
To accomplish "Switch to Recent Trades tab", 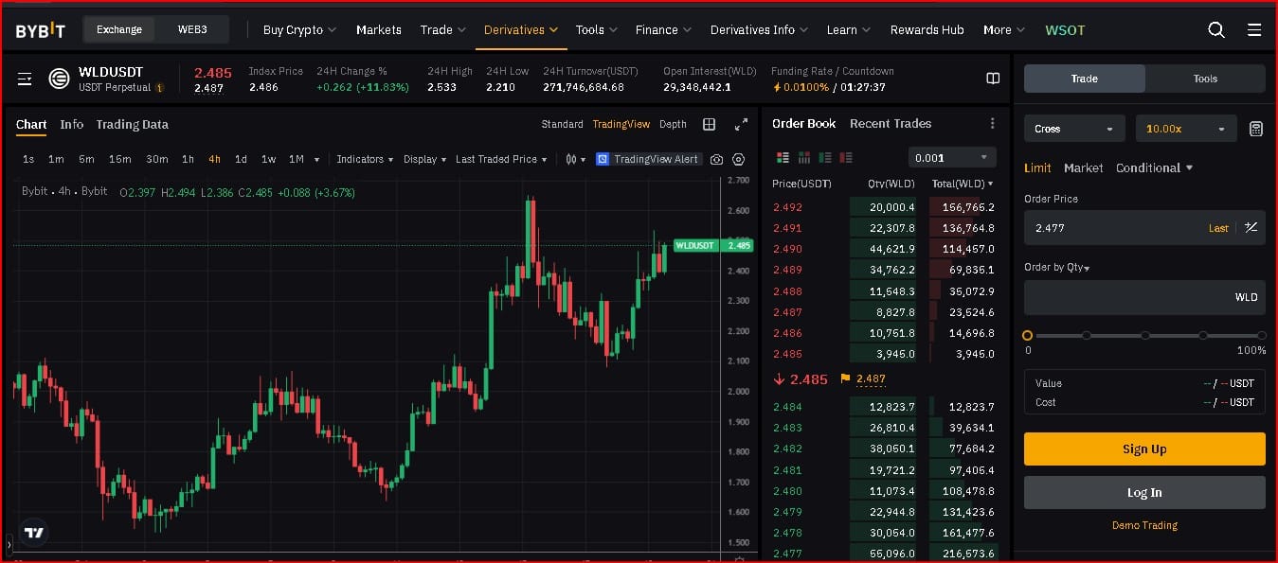I will point(890,124).
